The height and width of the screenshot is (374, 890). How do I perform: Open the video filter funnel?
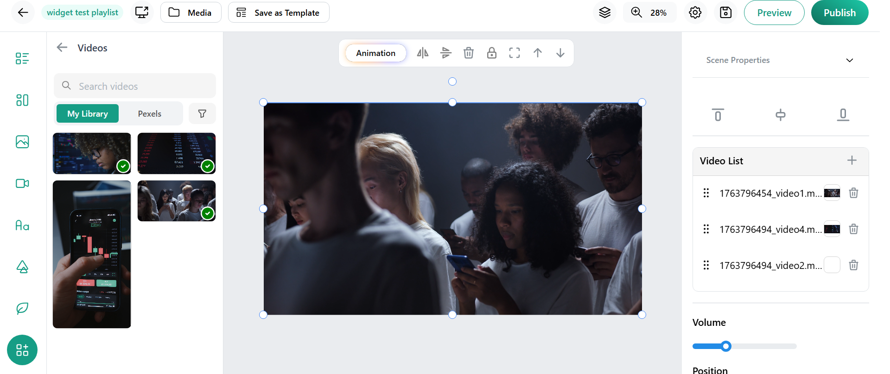click(x=202, y=113)
